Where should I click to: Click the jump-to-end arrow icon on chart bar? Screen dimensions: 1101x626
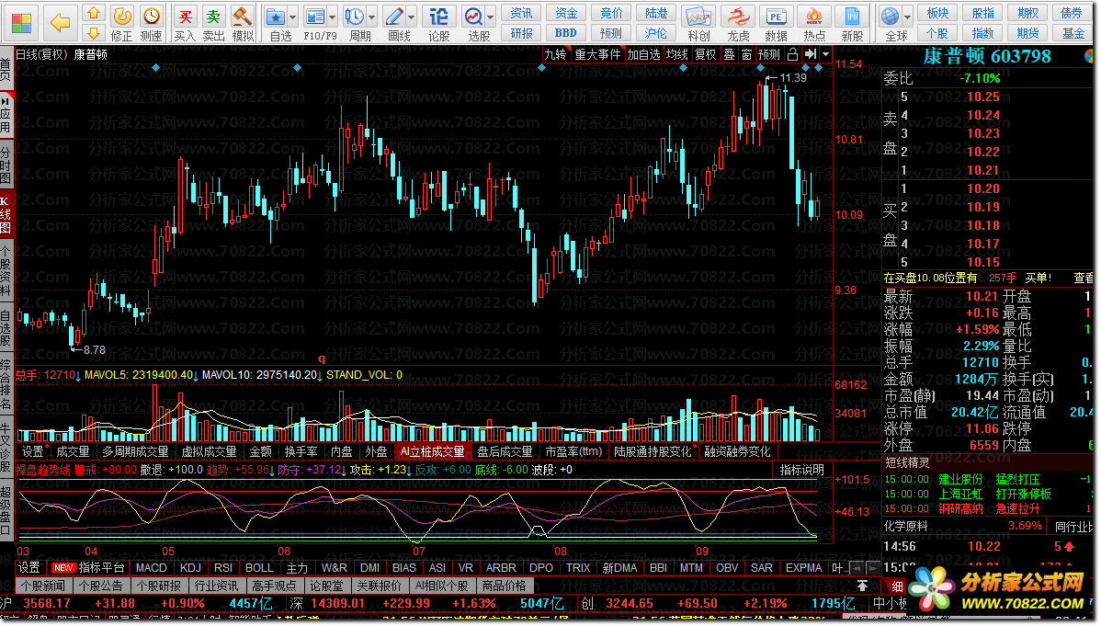(x=811, y=54)
